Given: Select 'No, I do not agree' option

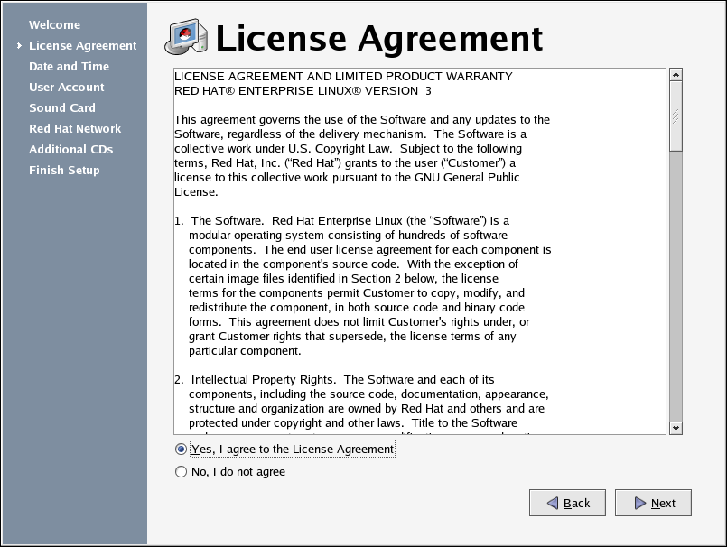Looking at the screenshot, I should pyautogui.click(x=182, y=472).
